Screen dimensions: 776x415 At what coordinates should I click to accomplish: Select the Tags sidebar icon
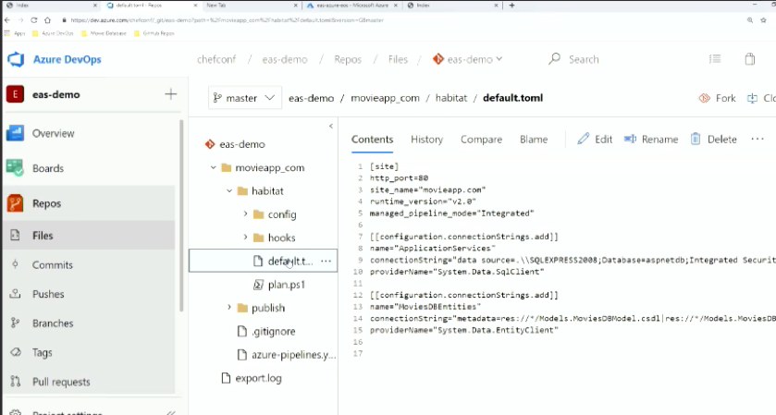tap(16, 352)
